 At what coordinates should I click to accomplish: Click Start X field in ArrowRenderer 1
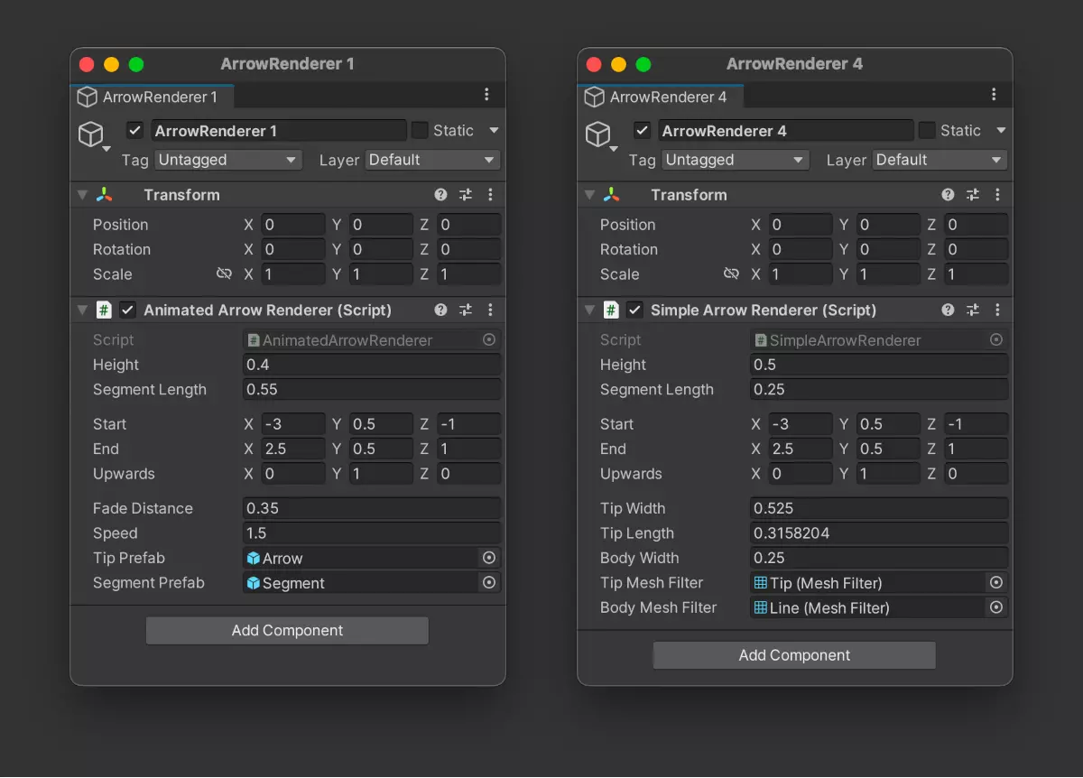[293, 424]
